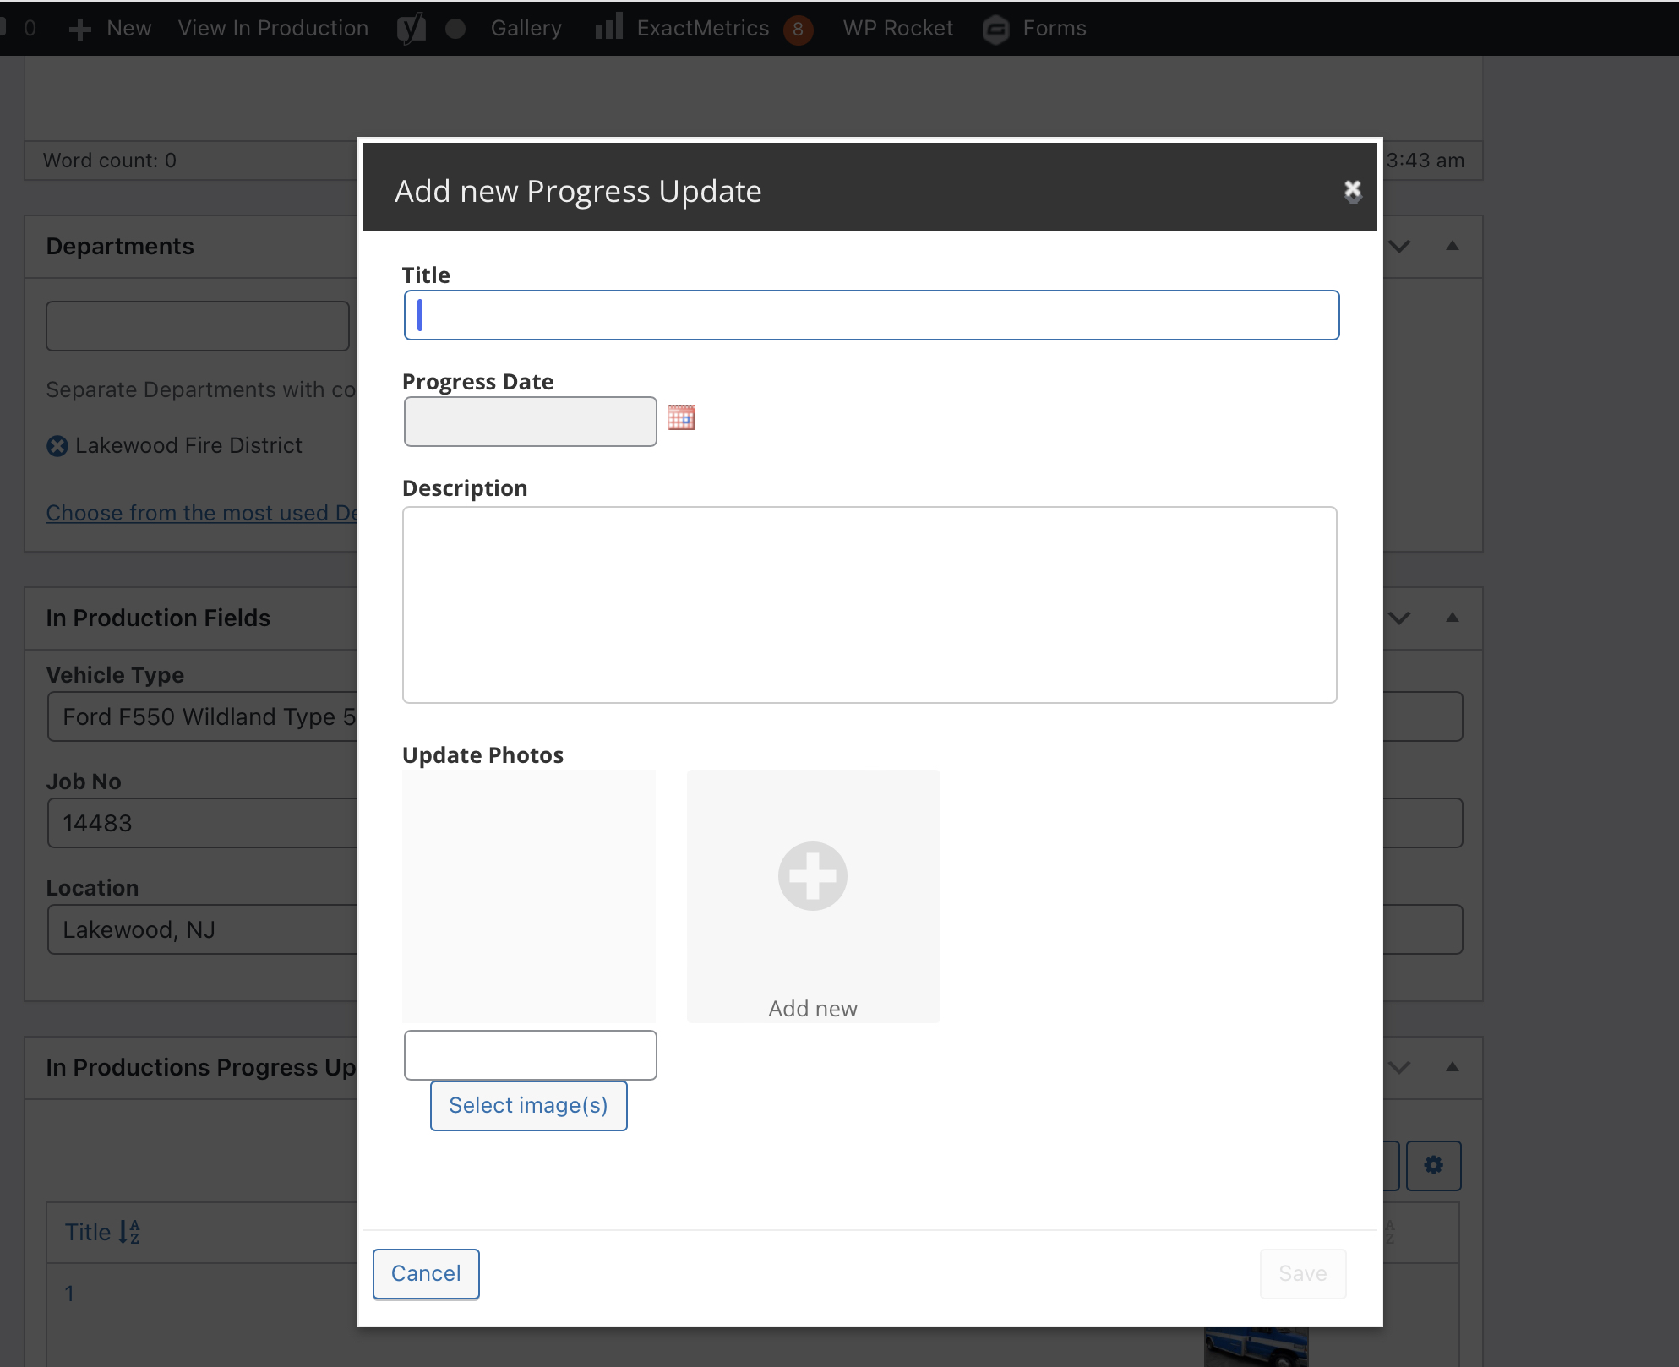Click row number 1 in the table
The width and height of the screenshot is (1679, 1367).
pyautogui.click(x=70, y=1293)
